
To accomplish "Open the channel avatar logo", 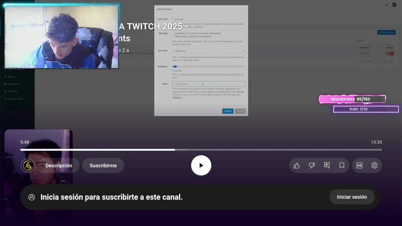I will coord(28,165).
